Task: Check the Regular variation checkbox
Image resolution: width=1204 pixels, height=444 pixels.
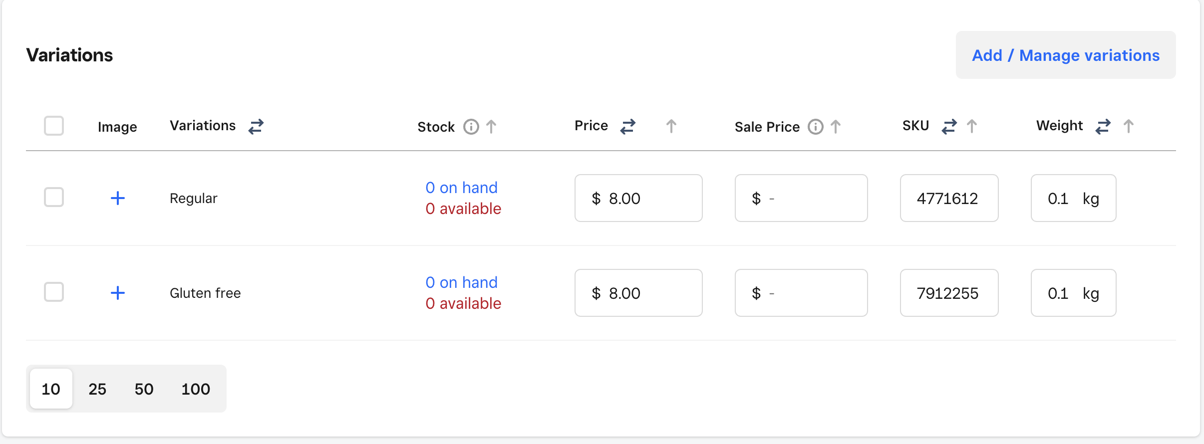Action: (54, 197)
